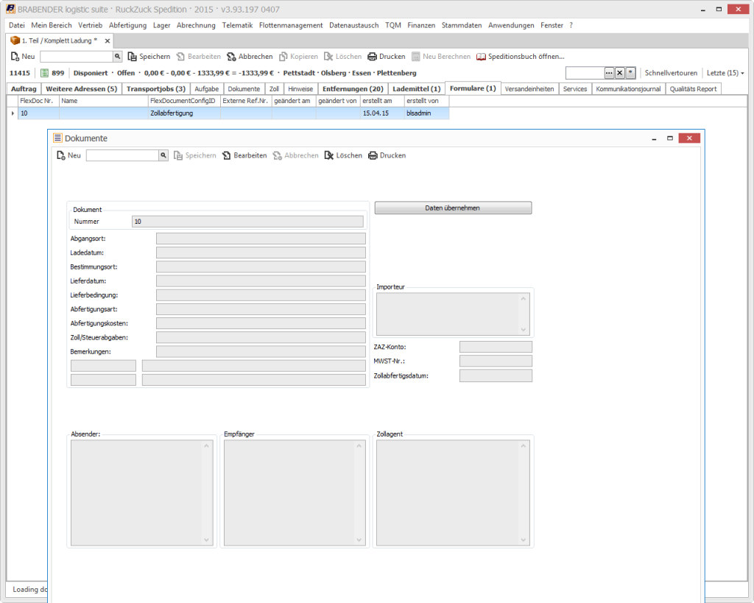The width and height of the screenshot is (754, 603).
Task: Click Neu icon in Dokumente dialog
Action: (x=62, y=155)
